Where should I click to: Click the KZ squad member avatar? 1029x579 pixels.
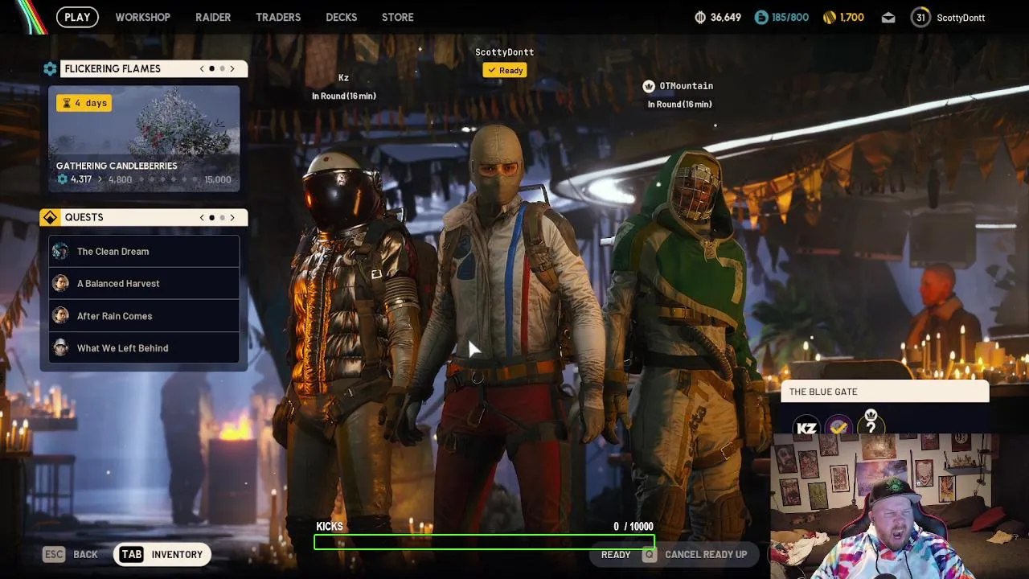(806, 429)
